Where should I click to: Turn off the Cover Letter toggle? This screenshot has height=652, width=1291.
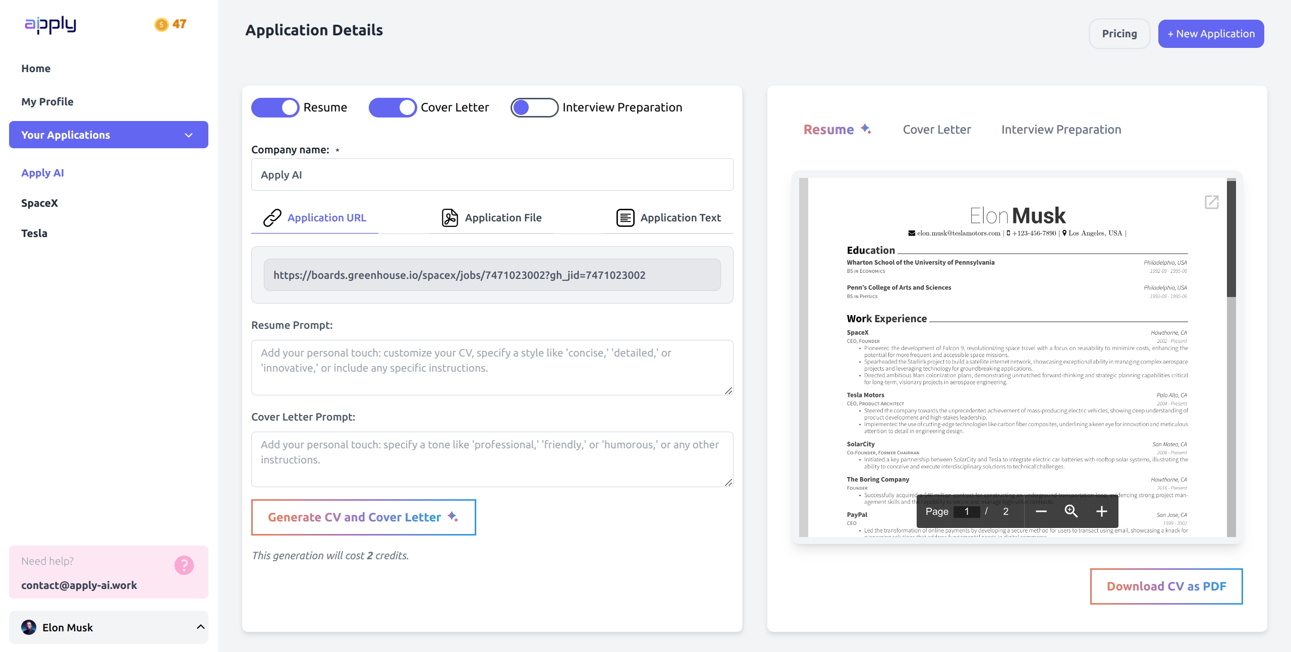tap(392, 107)
